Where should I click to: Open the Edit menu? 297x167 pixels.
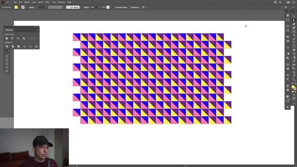point(20,2)
